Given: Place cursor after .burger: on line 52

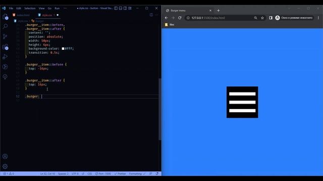Looking at the screenshot, I should coord(41,96).
